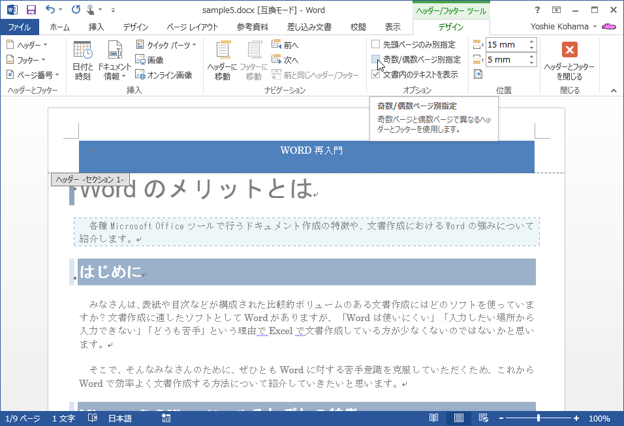
Task: Open the Yoshie Kohama account dropdown
Action: pyautogui.click(x=564, y=27)
